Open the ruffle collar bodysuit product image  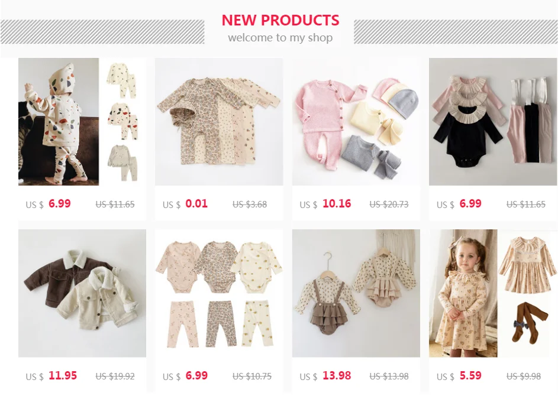(493, 122)
